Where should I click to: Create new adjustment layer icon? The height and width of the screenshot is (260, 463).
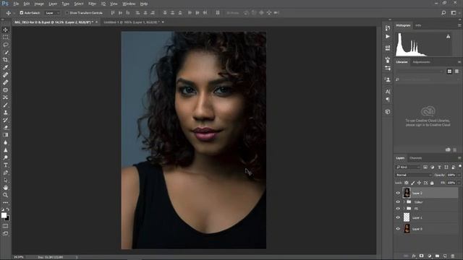[x=429, y=256]
